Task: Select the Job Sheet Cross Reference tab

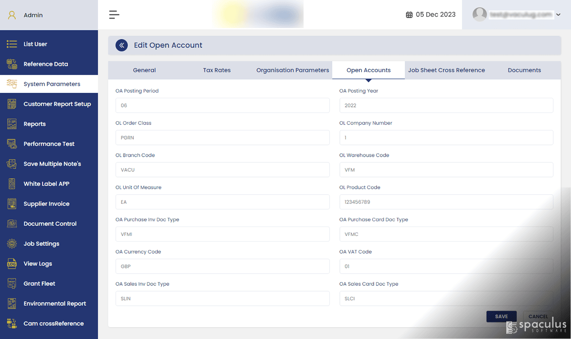Action: pyautogui.click(x=446, y=70)
